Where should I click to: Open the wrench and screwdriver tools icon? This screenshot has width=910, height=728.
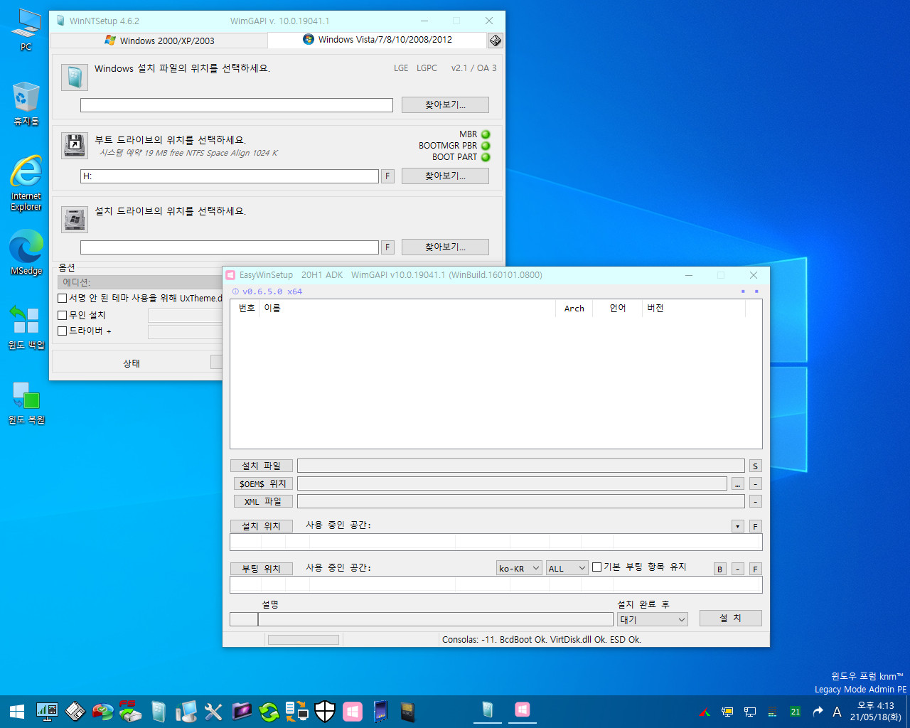pos(214,711)
